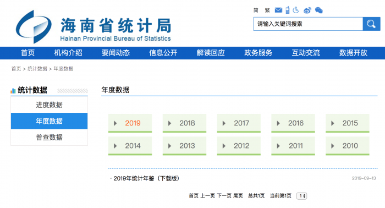Image resolution: width=385 pixels, height=208 pixels.
Task: Go to 下一页 next page
Action: [224, 196]
